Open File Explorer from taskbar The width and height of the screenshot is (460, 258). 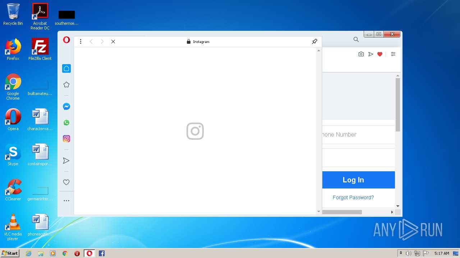click(41, 253)
